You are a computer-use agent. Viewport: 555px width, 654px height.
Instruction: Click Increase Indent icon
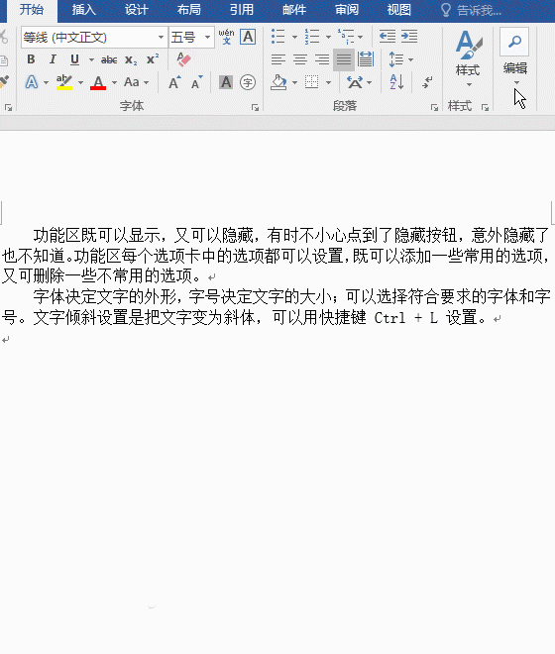tap(409, 37)
